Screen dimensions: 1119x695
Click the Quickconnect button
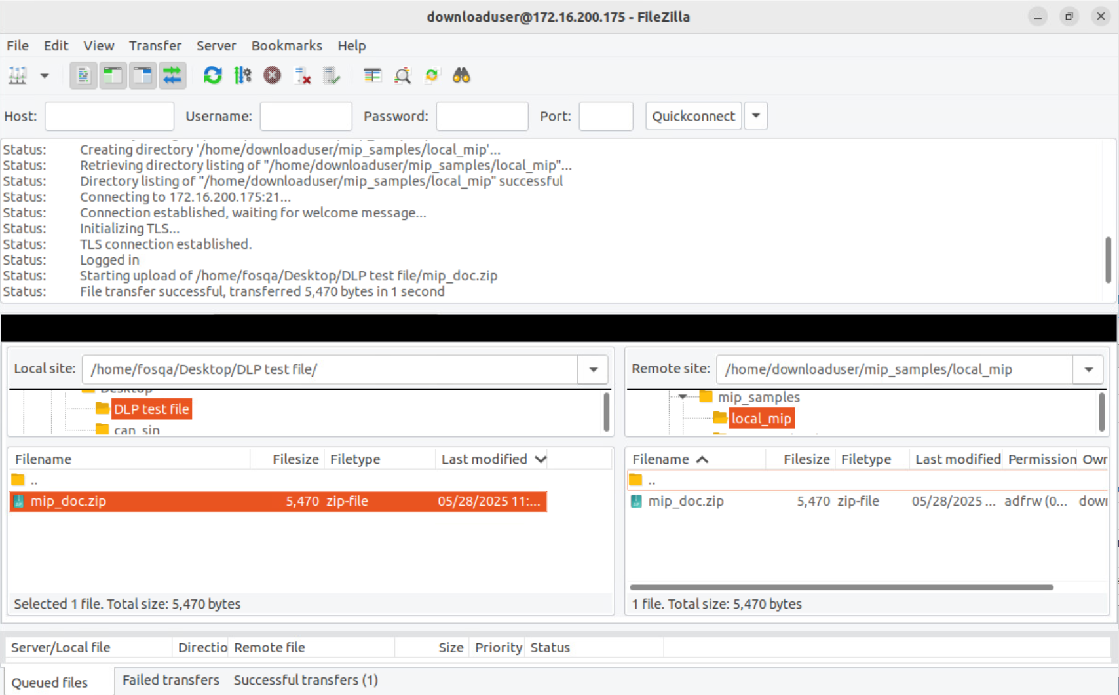click(x=694, y=116)
